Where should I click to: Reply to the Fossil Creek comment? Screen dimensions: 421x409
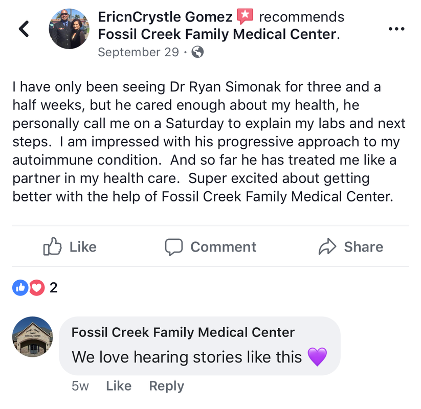(x=166, y=386)
